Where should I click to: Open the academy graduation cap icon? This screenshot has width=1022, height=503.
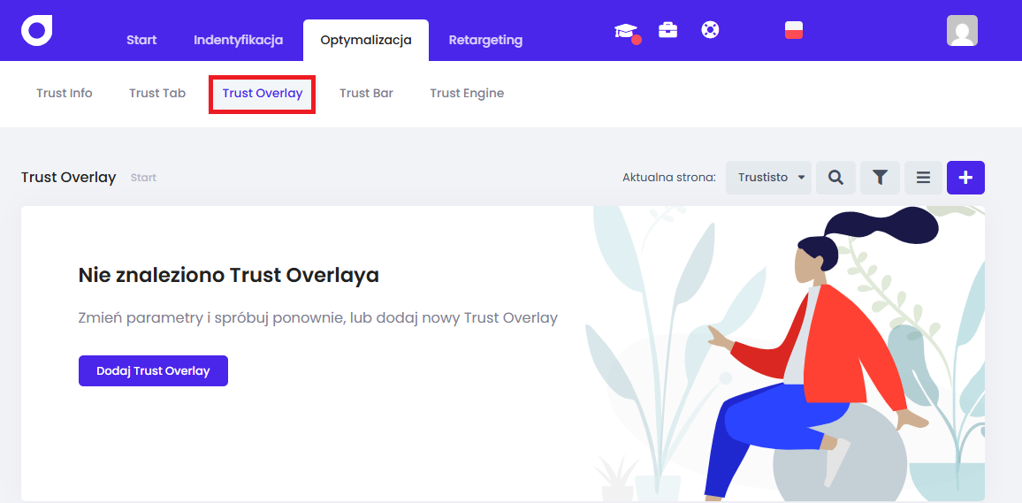(626, 31)
